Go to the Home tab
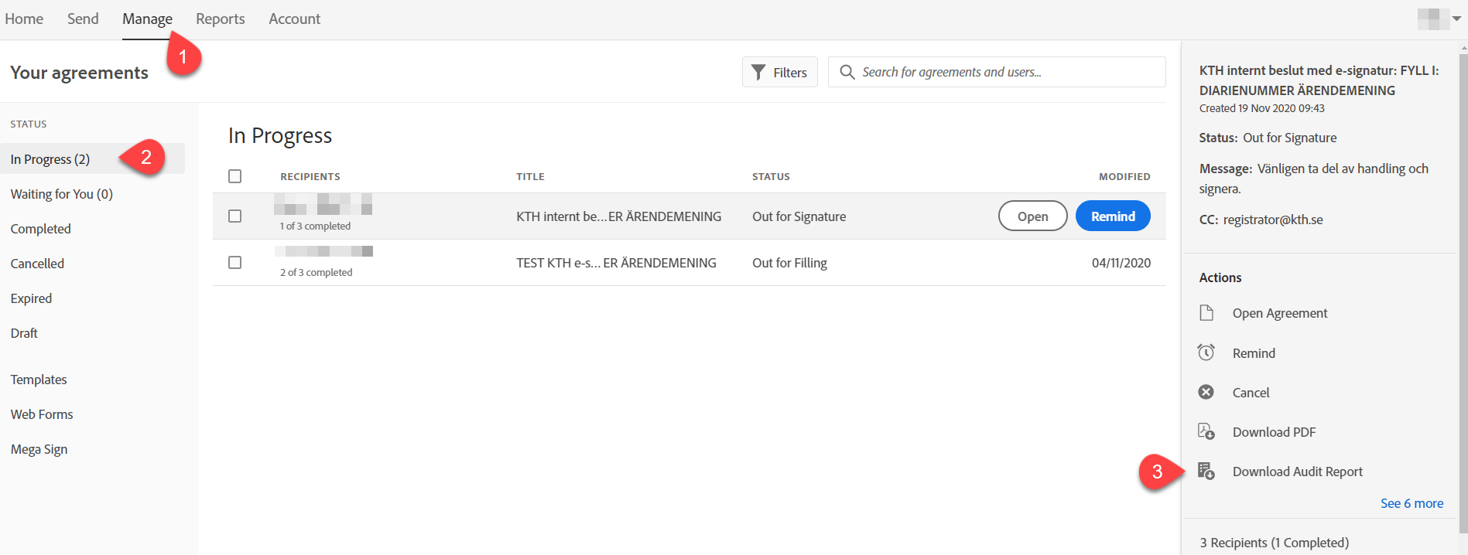The height and width of the screenshot is (555, 1468). click(24, 19)
